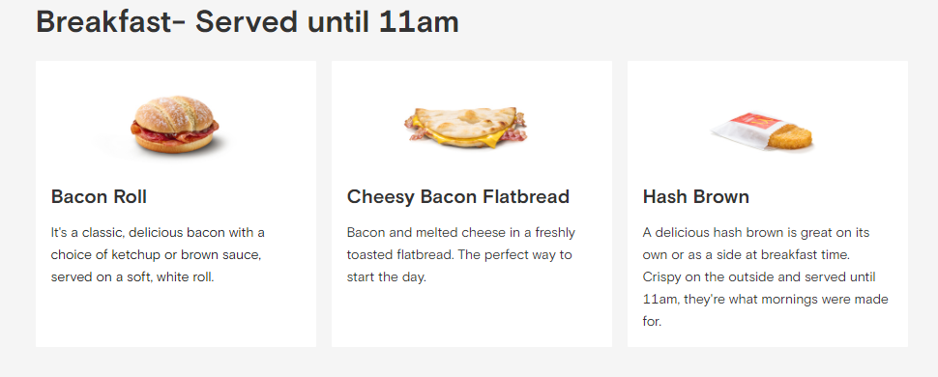The height and width of the screenshot is (377, 938).
Task: Select the Hash Brown menu card
Action: tap(768, 204)
